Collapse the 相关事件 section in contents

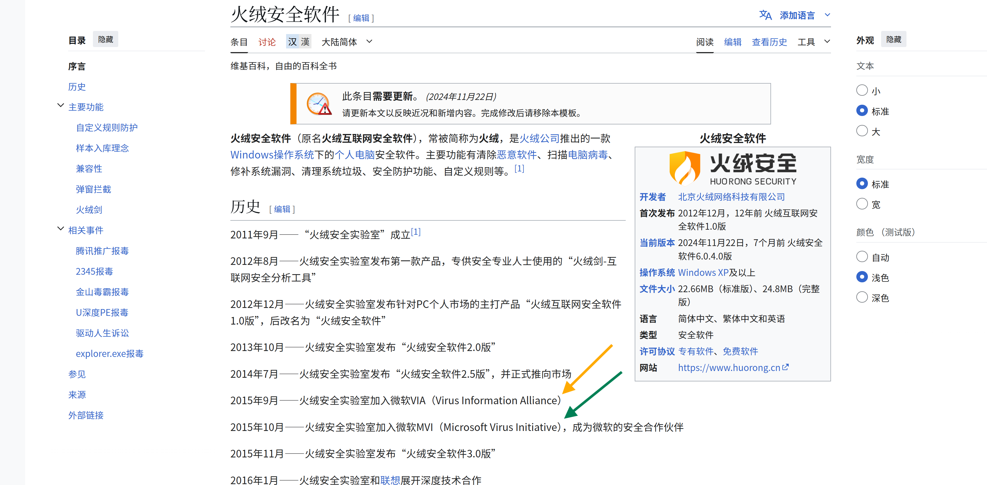60,229
